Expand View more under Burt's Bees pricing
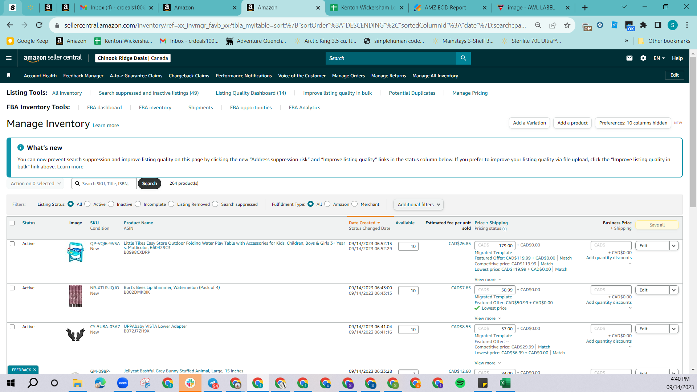This screenshot has width=697, height=392. 488,318
